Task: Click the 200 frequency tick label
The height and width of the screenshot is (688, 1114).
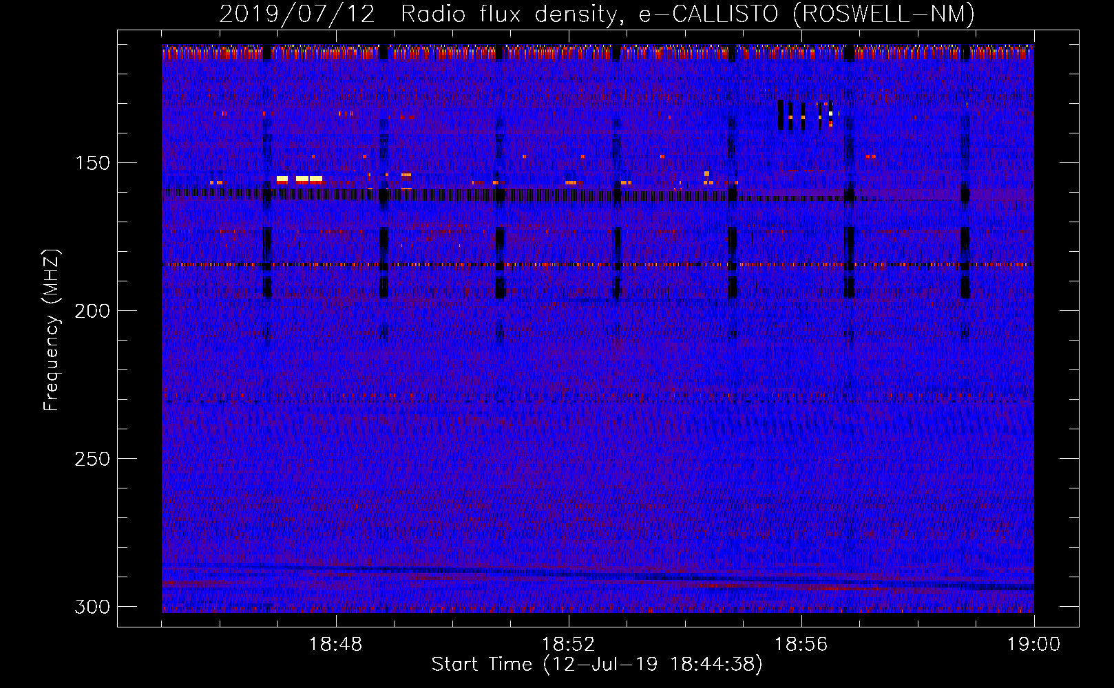Action: coord(92,311)
